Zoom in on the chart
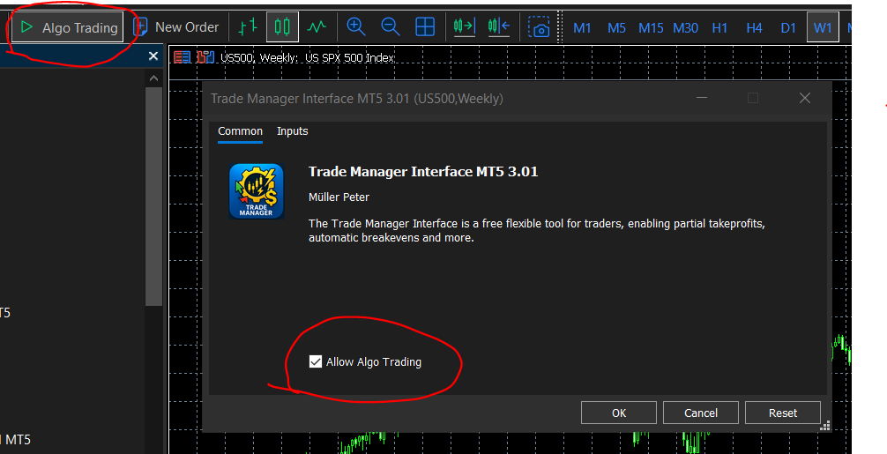This screenshot has width=887, height=454. point(356,26)
